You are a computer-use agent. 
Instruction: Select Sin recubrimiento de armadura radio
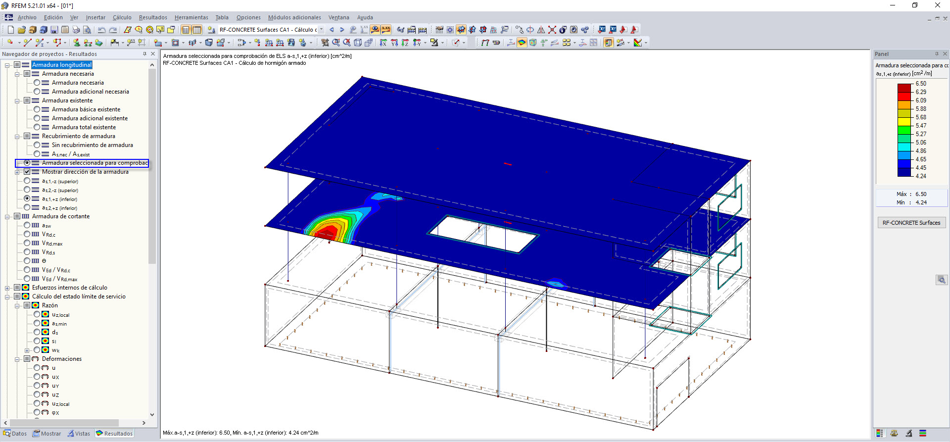click(37, 145)
